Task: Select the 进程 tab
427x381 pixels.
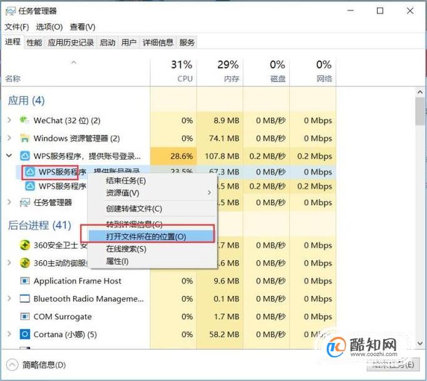Action: click(x=13, y=42)
